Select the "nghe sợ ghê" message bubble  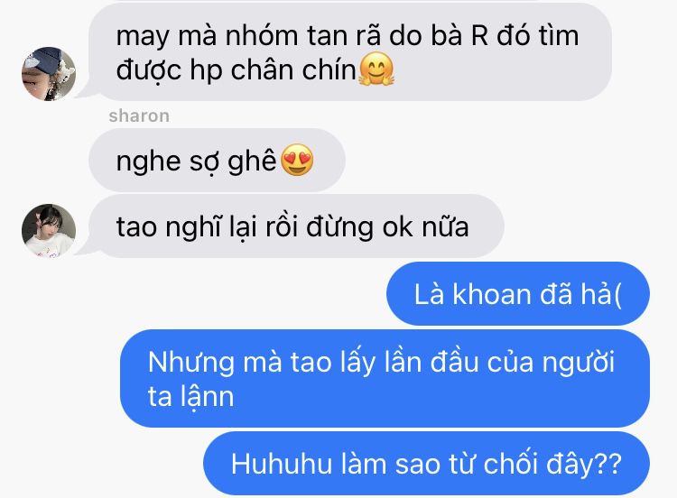click(217, 160)
